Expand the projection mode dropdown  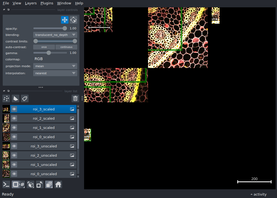click(x=55, y=66)
